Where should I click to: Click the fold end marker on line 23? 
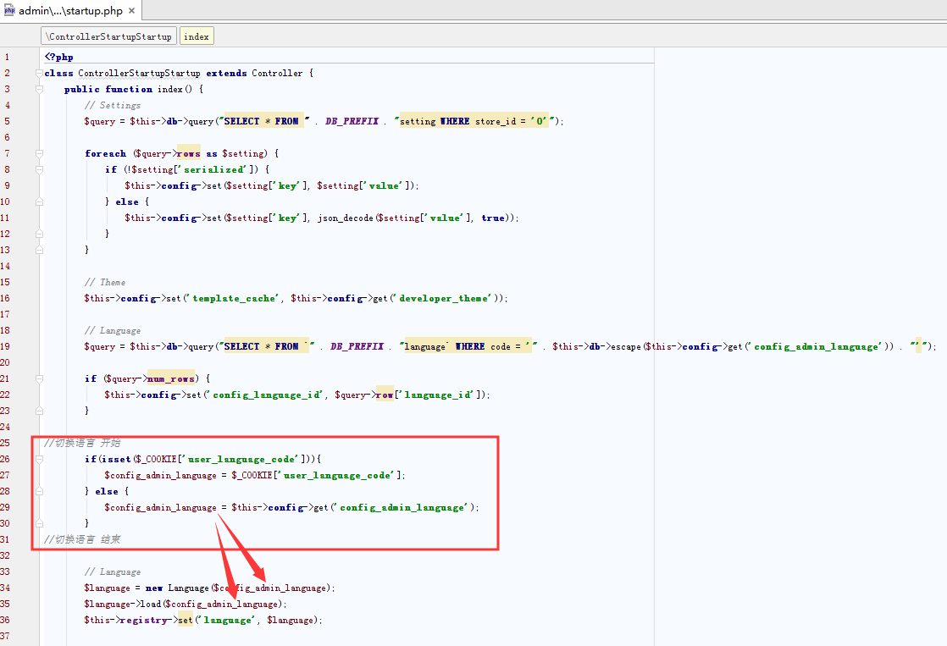(x=39, y=411)
